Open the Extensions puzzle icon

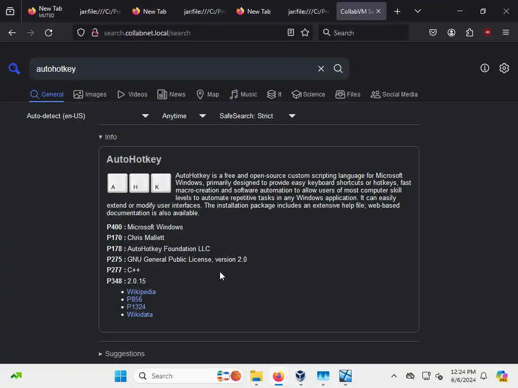click(x=469, y=33)
